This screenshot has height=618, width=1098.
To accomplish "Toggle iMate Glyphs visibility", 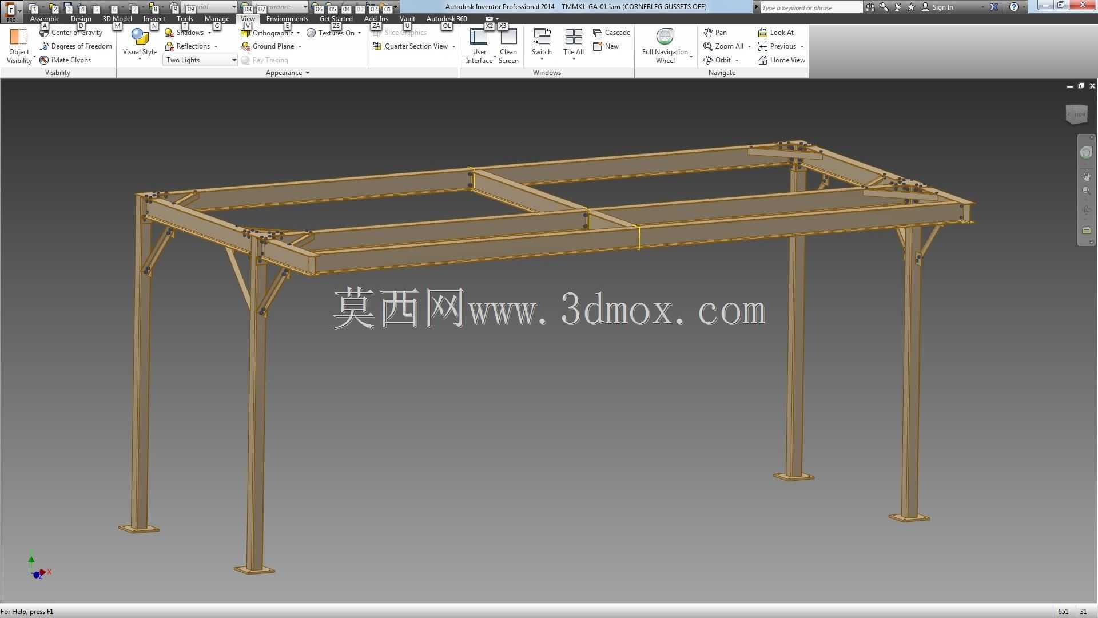I will click(65, 60).
